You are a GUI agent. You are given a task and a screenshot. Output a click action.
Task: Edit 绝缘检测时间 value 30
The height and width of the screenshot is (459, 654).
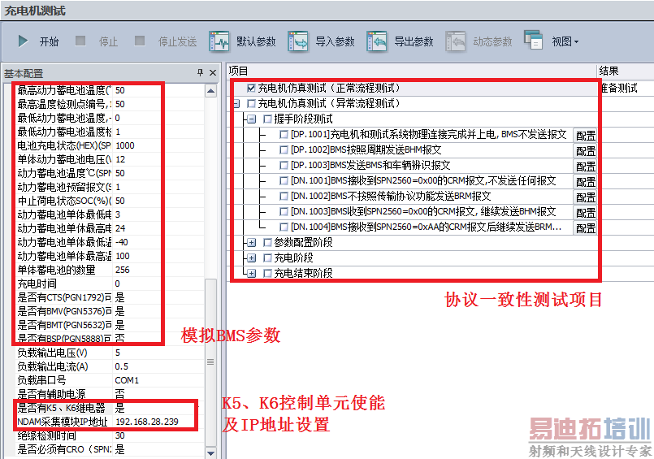tap(158, 435)
